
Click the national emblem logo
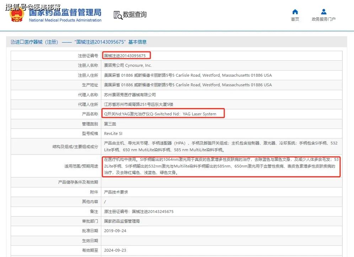pos(16,15)
